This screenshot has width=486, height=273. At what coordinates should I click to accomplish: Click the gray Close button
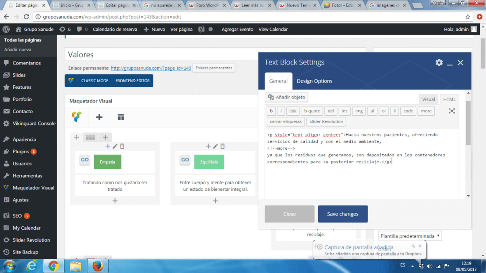pos(289,214)
